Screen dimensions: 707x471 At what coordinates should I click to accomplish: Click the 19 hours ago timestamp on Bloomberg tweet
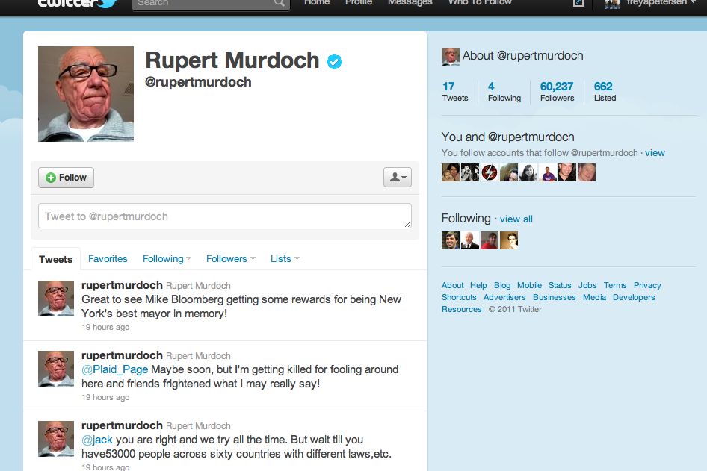(105, 328)
